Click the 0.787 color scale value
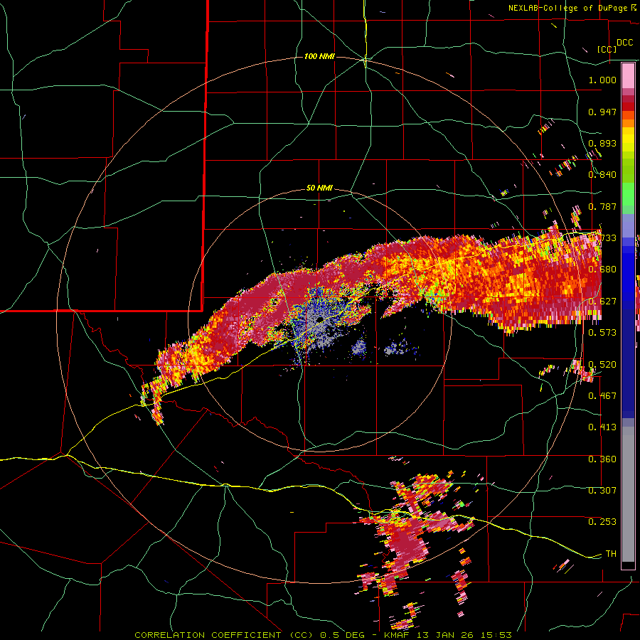640x640 pixels. [602, 206]
